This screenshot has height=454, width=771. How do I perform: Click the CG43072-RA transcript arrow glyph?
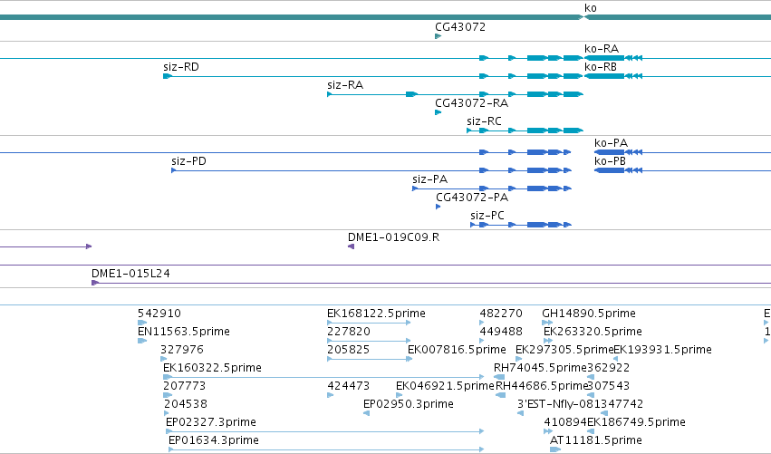[439, 112]
